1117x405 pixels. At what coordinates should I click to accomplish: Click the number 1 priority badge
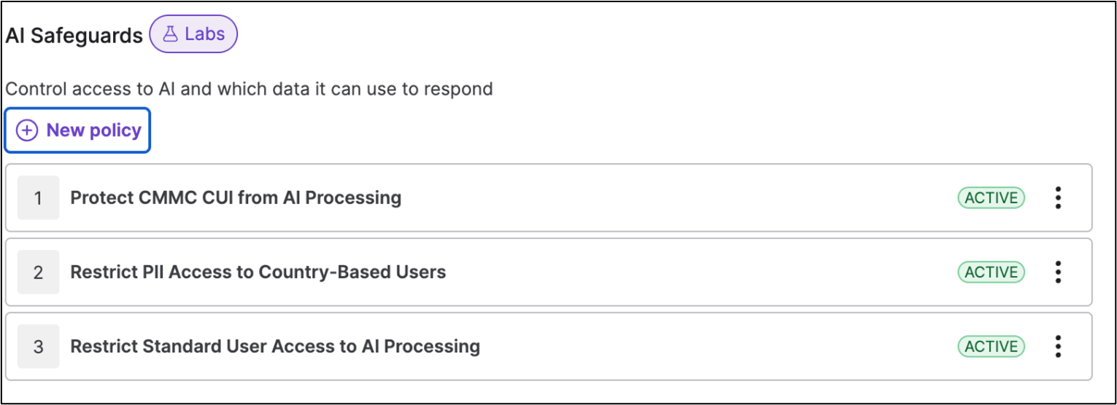[x=38, y=197]
